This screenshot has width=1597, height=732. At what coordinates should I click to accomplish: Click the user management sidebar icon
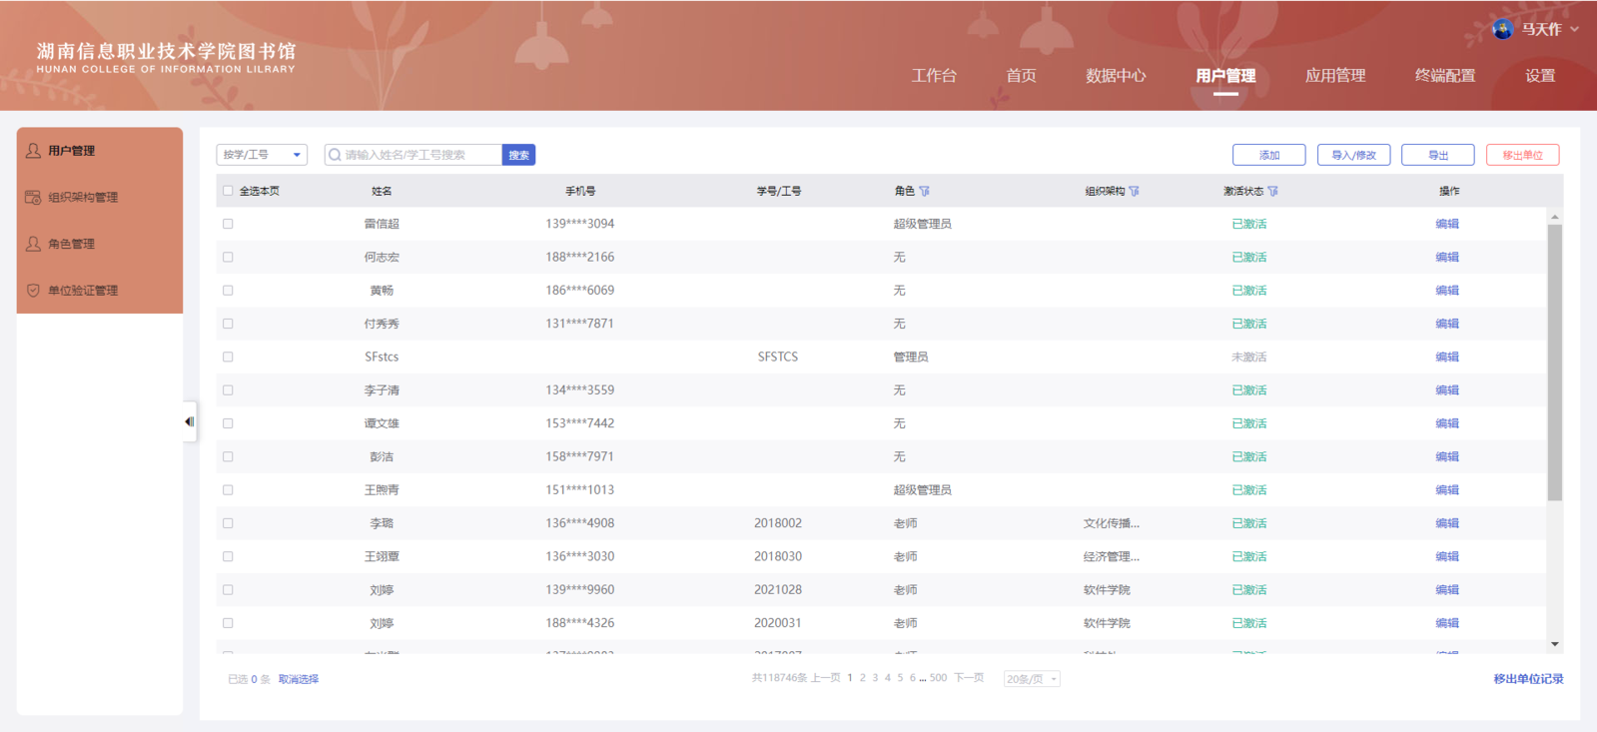(x=33, y=151)
